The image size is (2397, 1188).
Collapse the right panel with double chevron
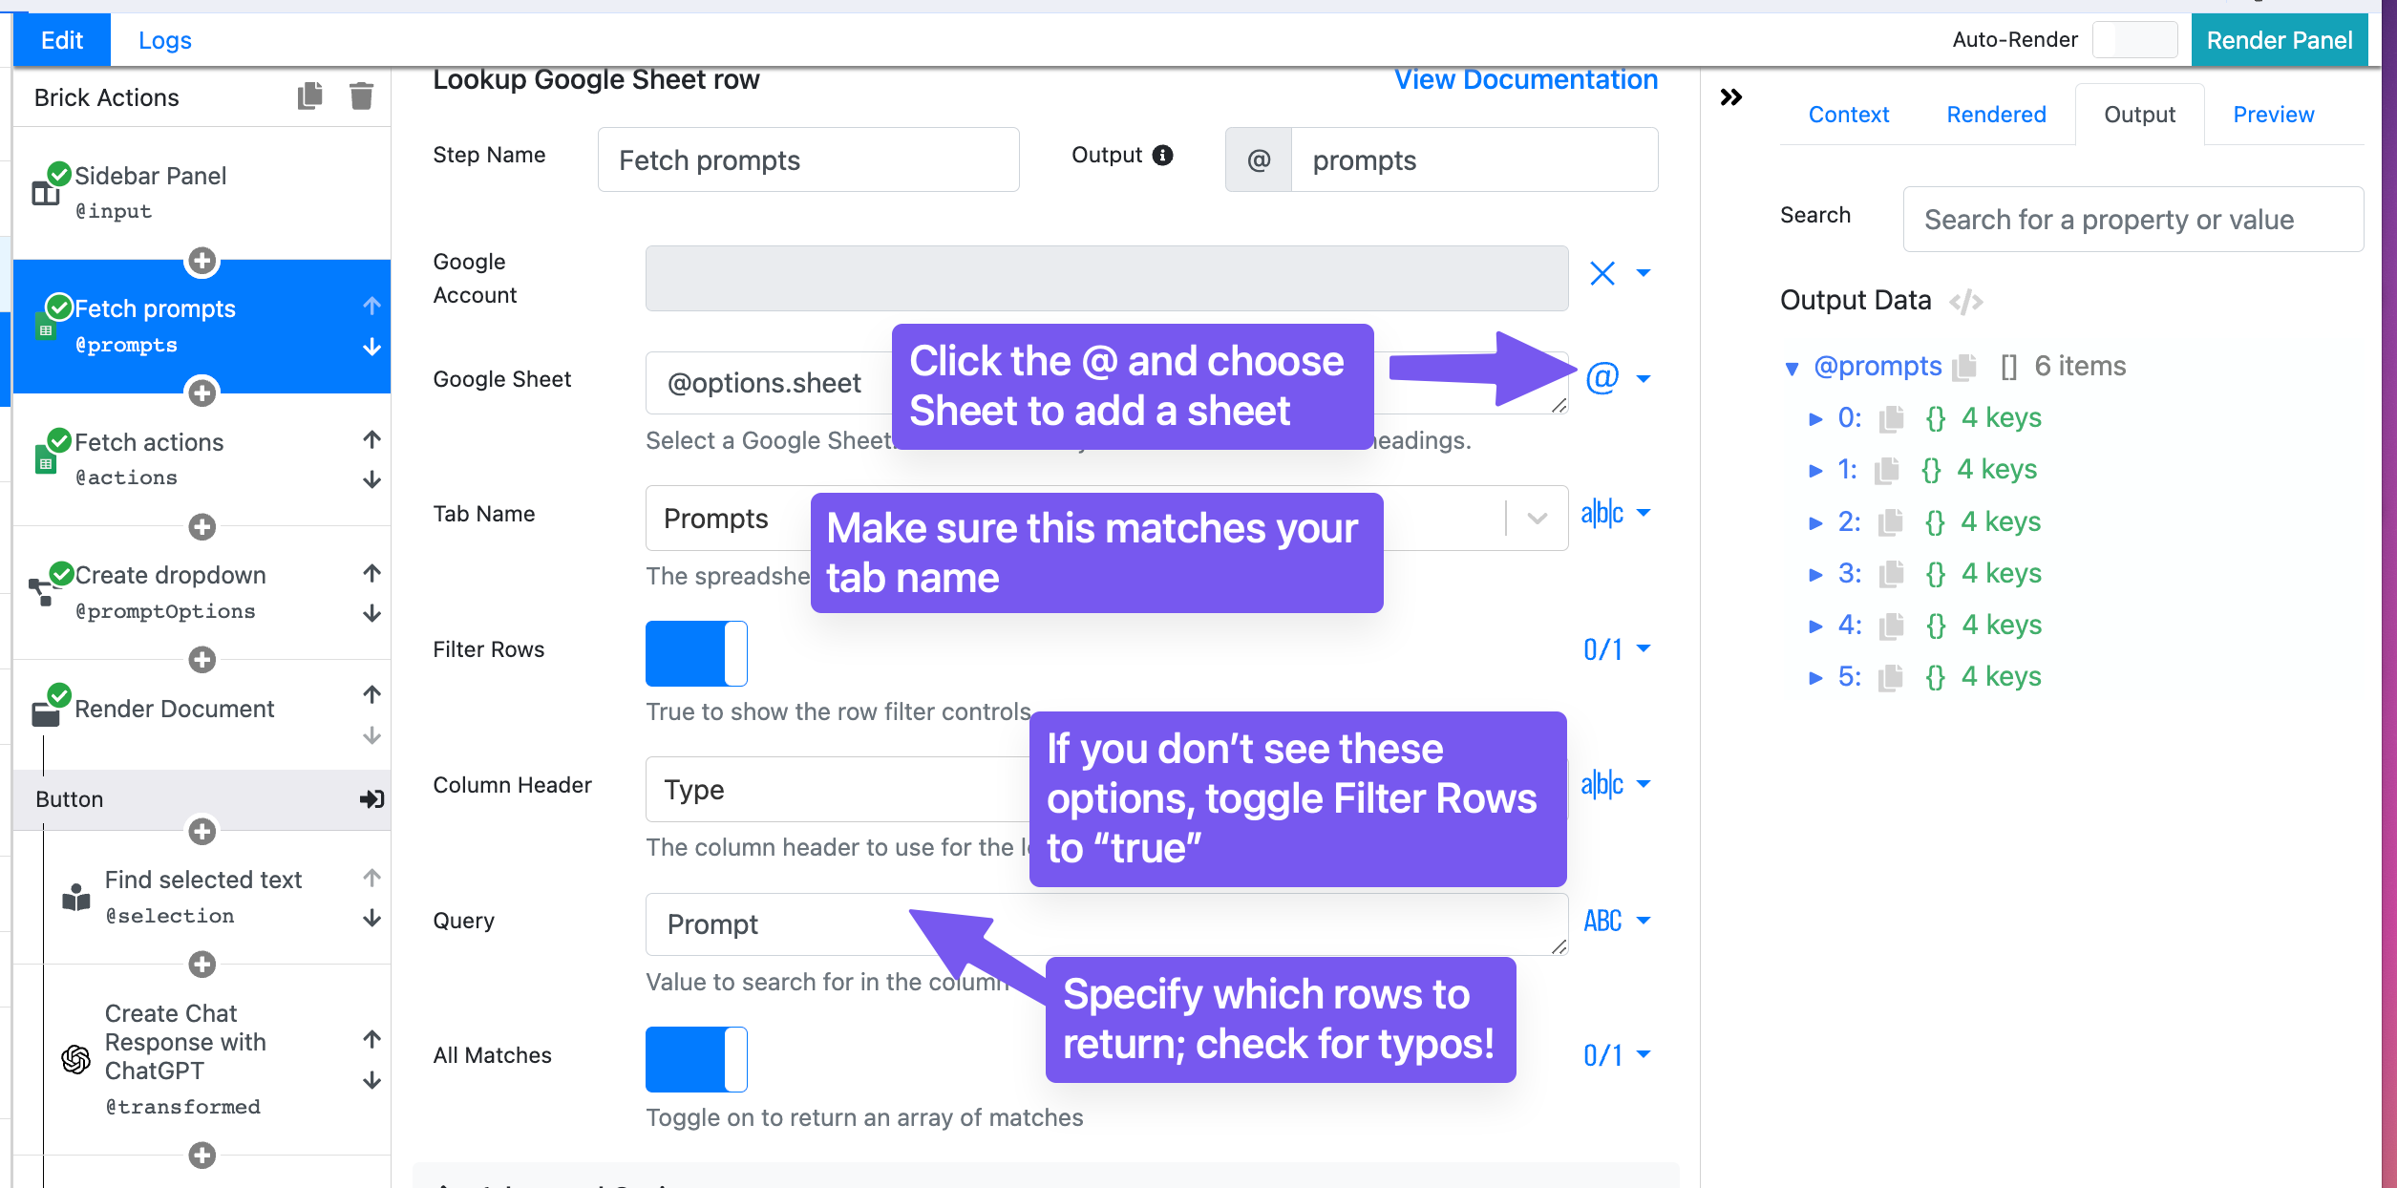pos(1730,97)
